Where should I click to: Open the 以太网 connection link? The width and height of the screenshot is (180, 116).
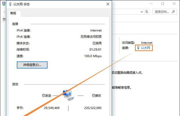146,48
